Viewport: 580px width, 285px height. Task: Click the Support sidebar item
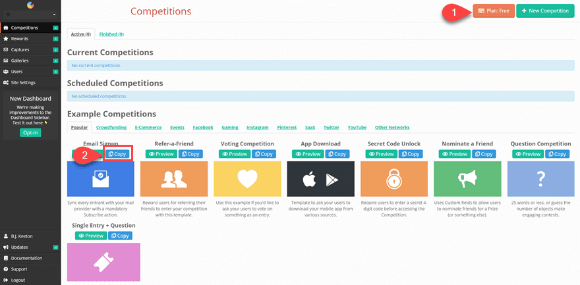click(x=19, y=269)
